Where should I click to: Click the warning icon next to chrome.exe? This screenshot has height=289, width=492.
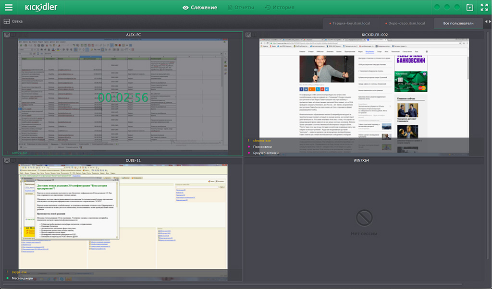[248, 141]
